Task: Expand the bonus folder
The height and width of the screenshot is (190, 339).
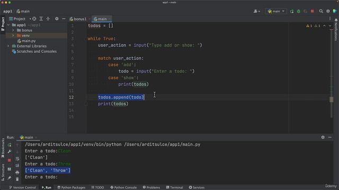Action: pos(13,31)
